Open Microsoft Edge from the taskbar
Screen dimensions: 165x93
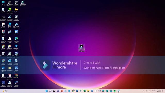tap(103, 91)
